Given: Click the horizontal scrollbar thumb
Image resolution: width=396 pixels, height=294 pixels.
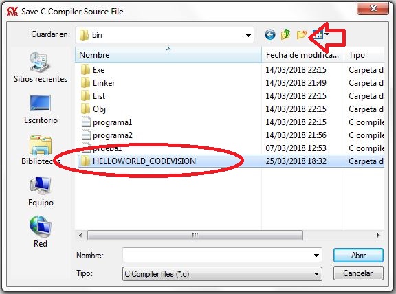Looking at the screenshot, I should (195, 235).
